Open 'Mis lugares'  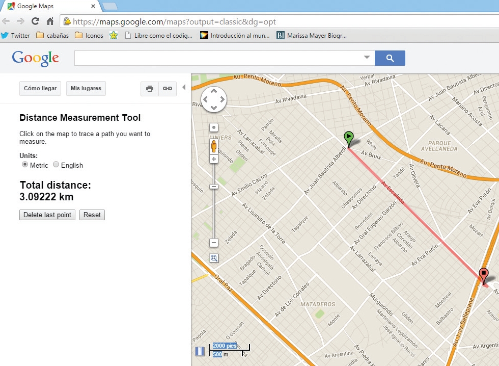(86, 88)
